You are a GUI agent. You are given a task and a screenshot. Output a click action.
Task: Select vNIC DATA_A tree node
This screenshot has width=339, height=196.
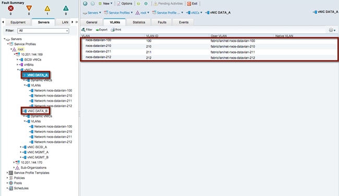(38, 75)
